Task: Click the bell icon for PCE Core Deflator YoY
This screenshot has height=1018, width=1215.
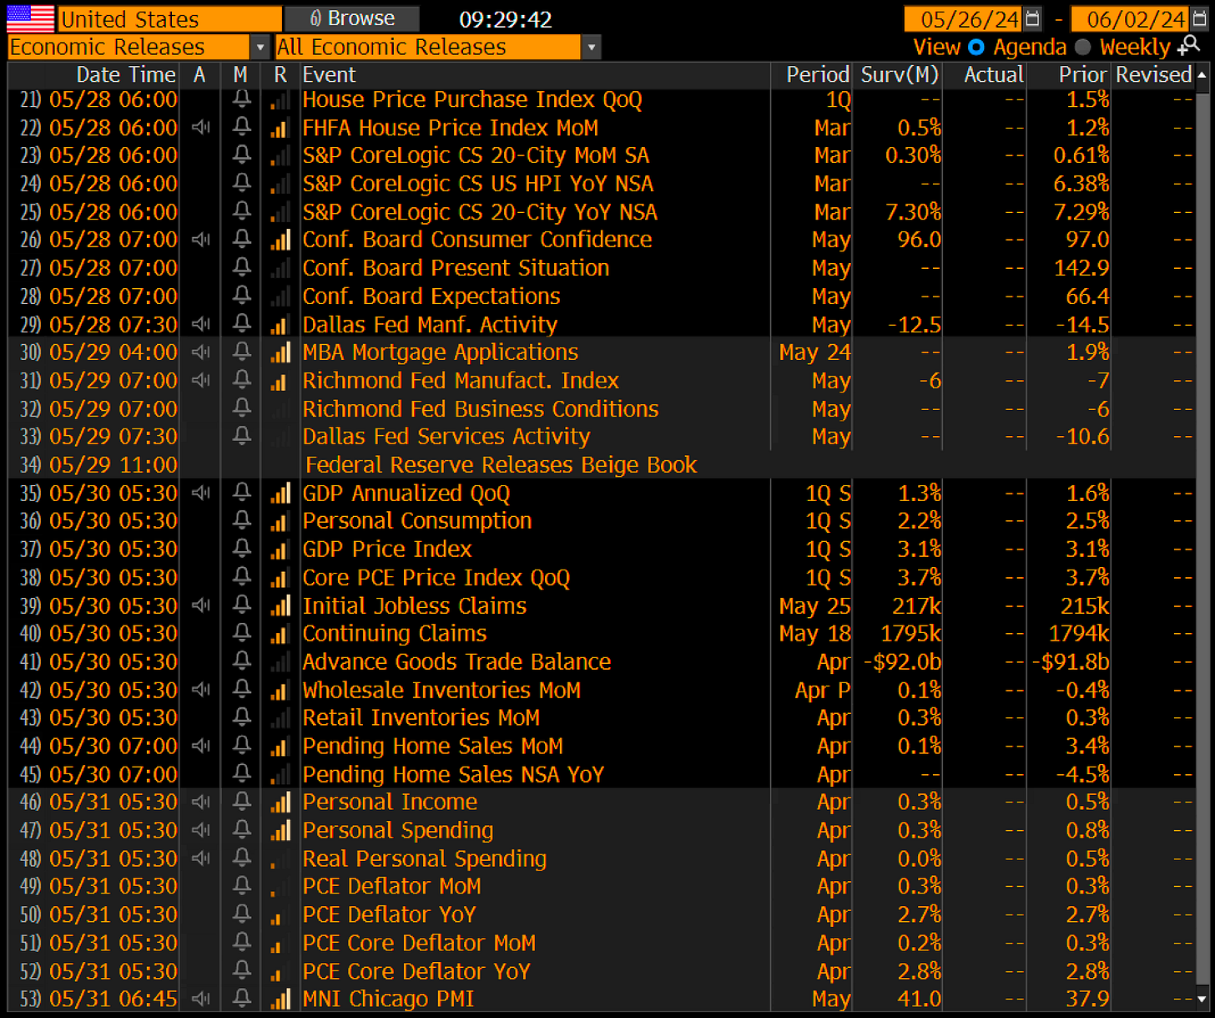Action: pyautogui.click(x=242, y=970)
